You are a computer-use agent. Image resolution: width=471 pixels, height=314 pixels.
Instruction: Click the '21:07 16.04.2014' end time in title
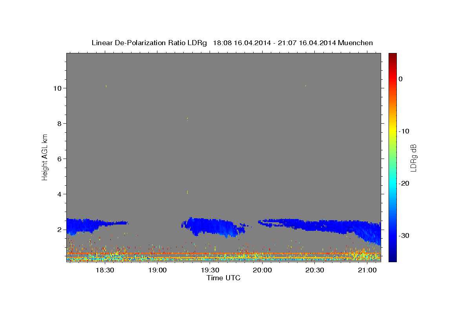tap(307, 43)
